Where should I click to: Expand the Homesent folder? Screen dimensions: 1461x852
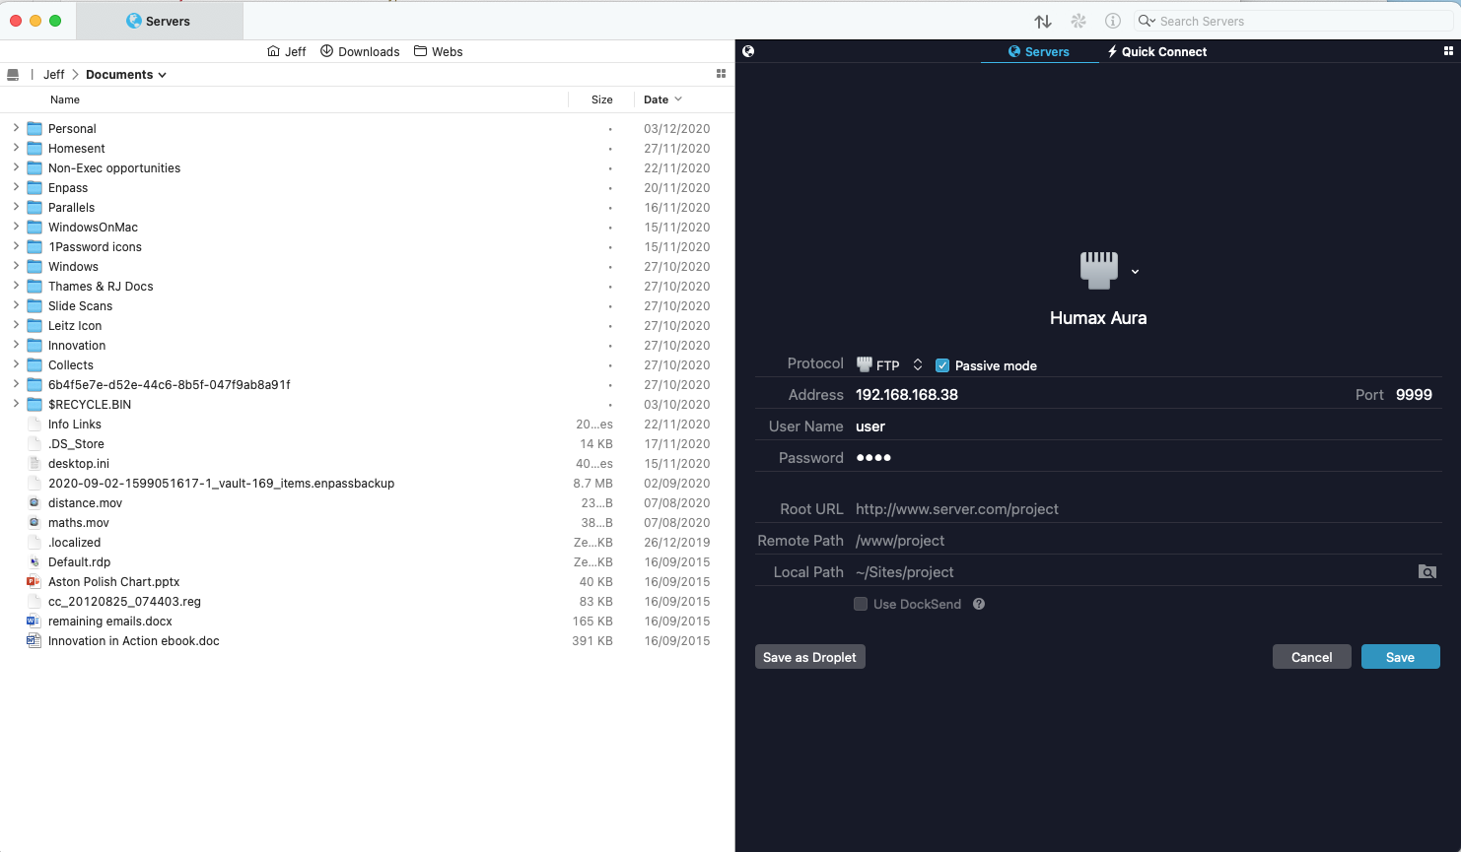(x=16, y=148)
